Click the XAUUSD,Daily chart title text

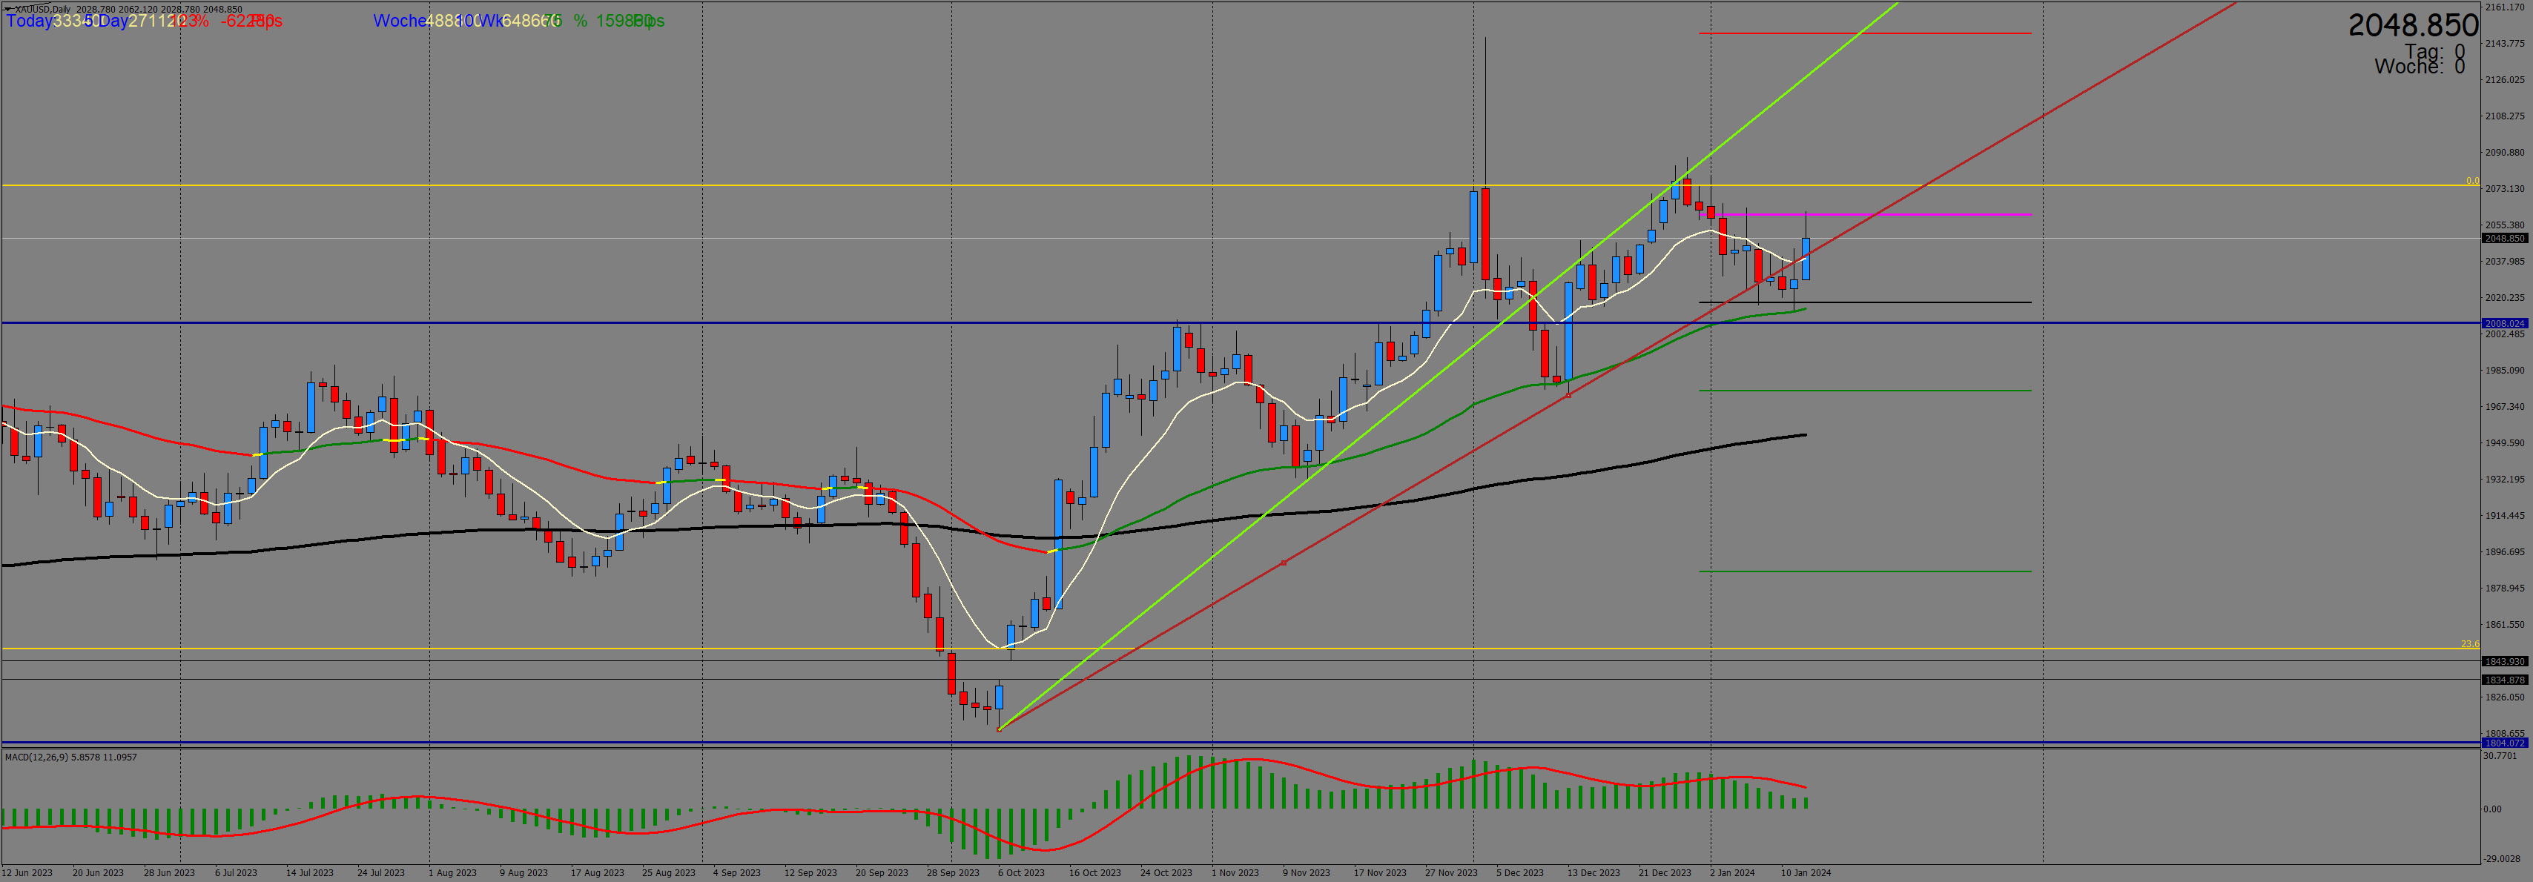pyautogui.click(x=42, y=9)
